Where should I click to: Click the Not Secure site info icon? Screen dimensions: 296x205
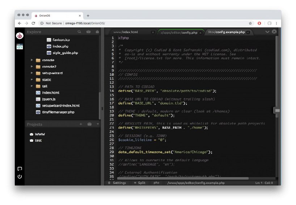[42, 23]
